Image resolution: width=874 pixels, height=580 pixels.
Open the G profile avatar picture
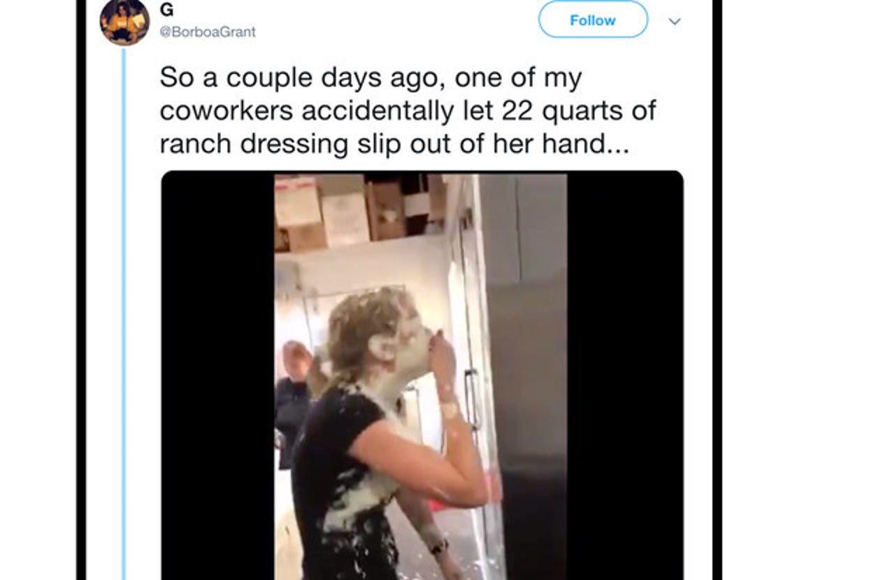point(124,21)
